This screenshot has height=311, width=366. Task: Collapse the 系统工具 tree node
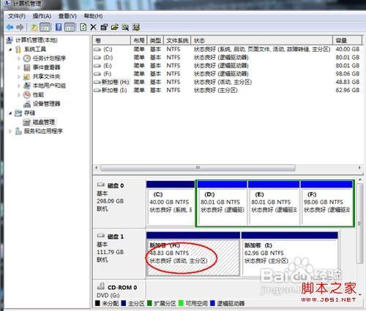[x=10, y=50]
